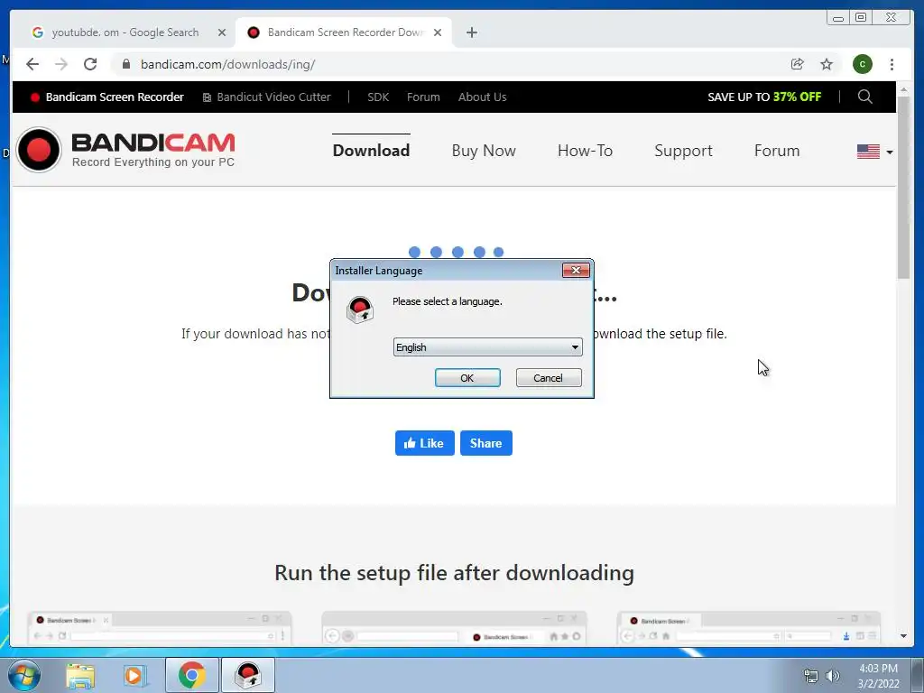Open the English language dropdown
The width and height of the screenshot is (924, 693).
pos(487,347)
